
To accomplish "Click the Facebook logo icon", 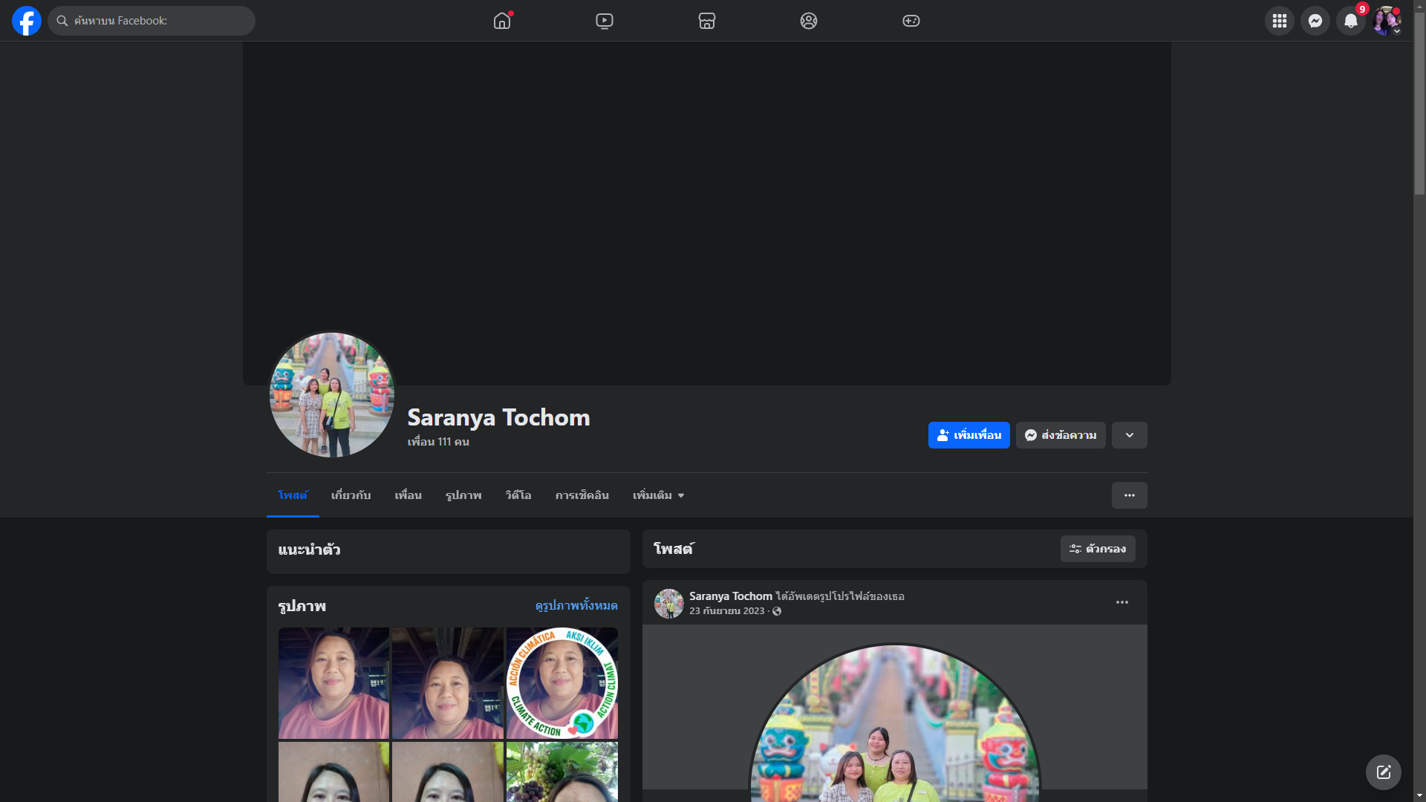I will click(x=27, y=21).
